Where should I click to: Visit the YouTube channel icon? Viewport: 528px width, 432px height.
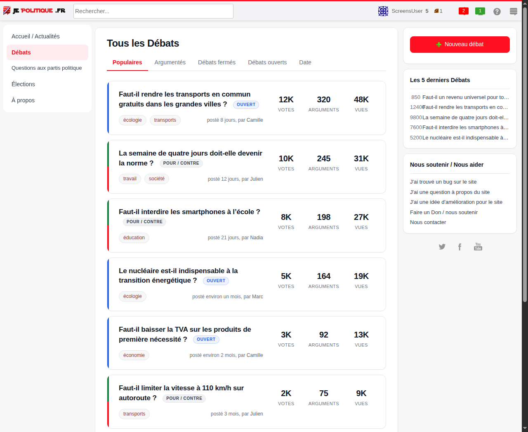(x=478, y=247)
